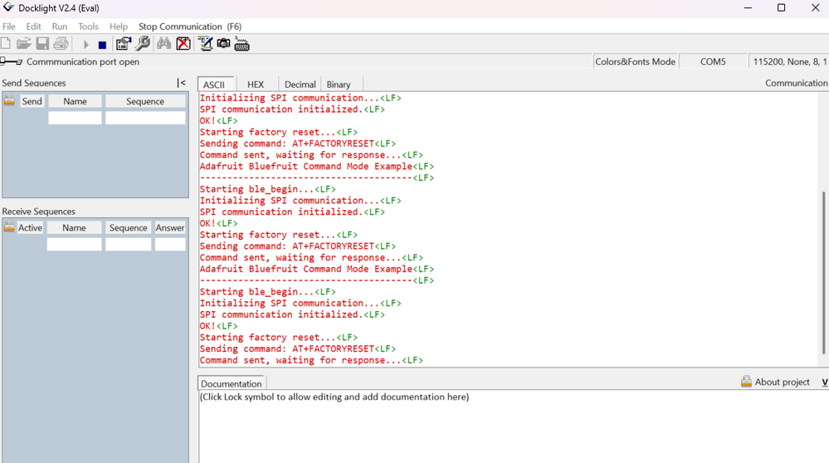The image size is (829, 463).
Task: Click Stop Communication (F6) menu item
Action: pyautogui.click(x=190, y=27)
